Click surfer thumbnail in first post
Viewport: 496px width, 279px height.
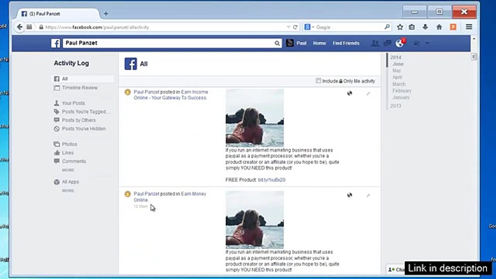(255, 118)
